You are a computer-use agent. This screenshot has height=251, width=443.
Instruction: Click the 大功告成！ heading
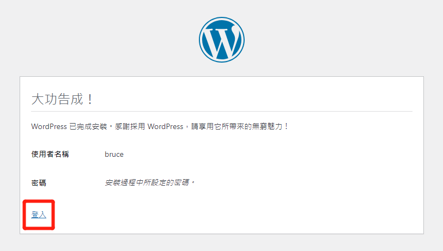click(x=62, y=99)
